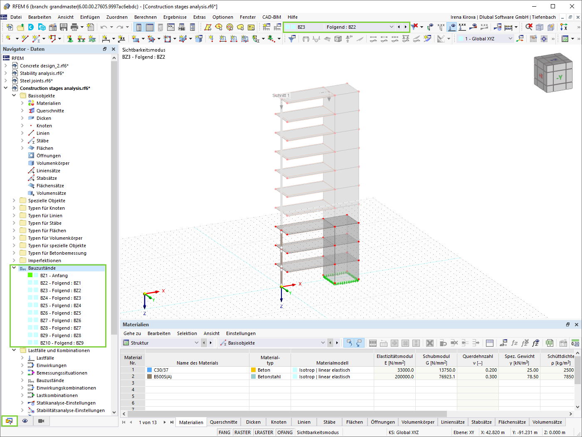Collapse the Bauzustände tree node
The image size is (582, 437).
pyautogui.click(x=14, y=268)
